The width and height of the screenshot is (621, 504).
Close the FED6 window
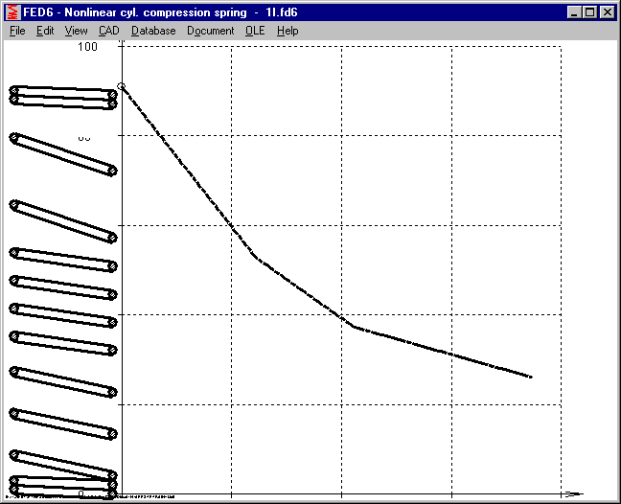tap(606, 12)
